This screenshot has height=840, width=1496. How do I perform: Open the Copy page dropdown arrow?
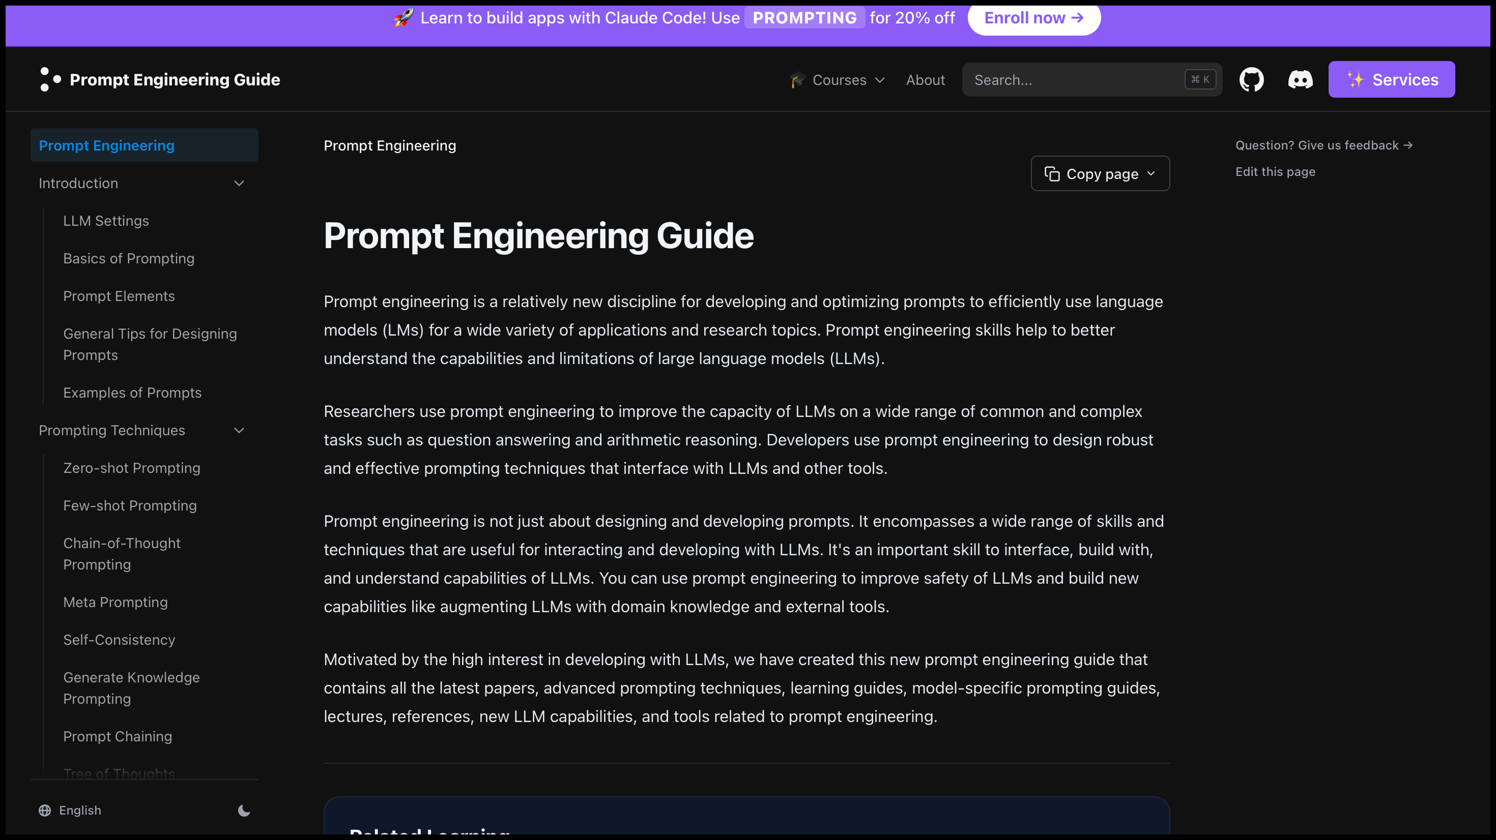1151,173
